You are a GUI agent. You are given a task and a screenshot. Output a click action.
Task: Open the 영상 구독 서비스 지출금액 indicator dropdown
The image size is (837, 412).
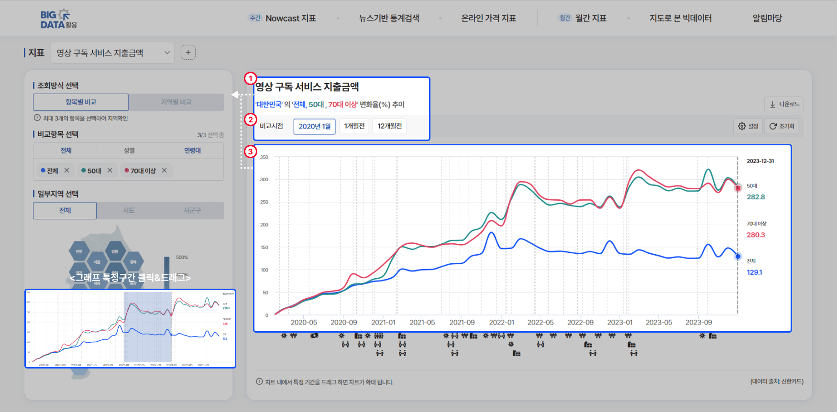pos(112,53)
